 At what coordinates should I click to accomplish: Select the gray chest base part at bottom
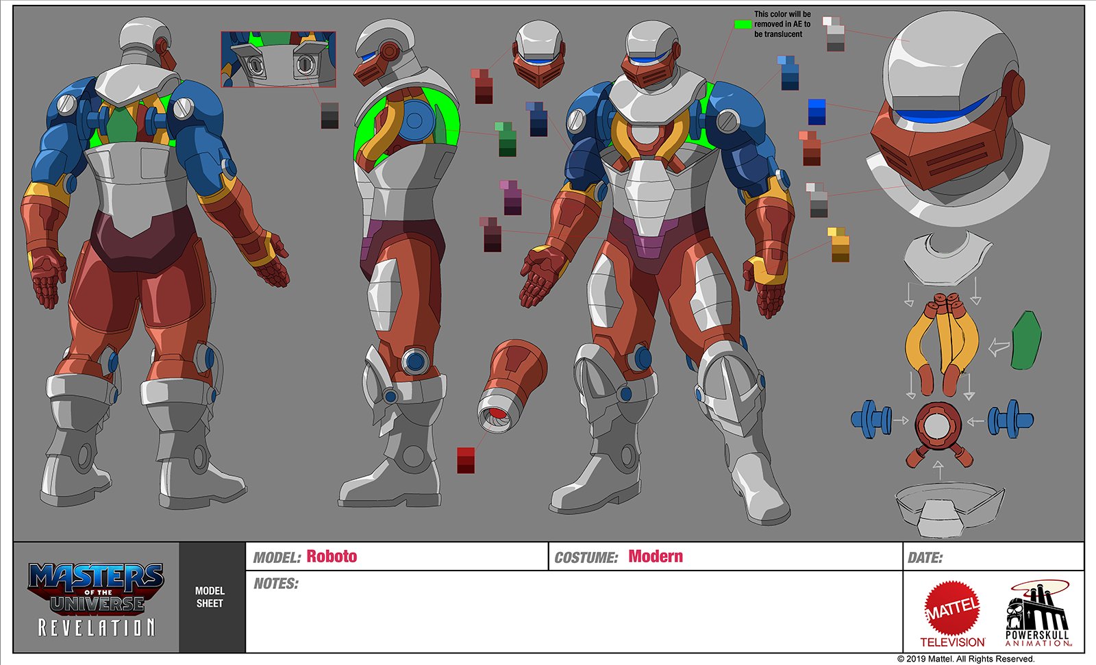tap(950, 509)
